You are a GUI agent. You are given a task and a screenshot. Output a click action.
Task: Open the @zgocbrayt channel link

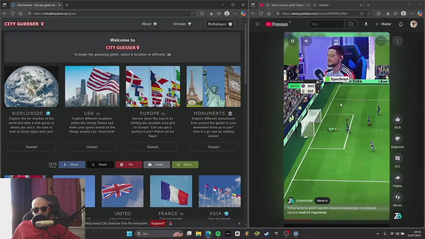(304, 200)
